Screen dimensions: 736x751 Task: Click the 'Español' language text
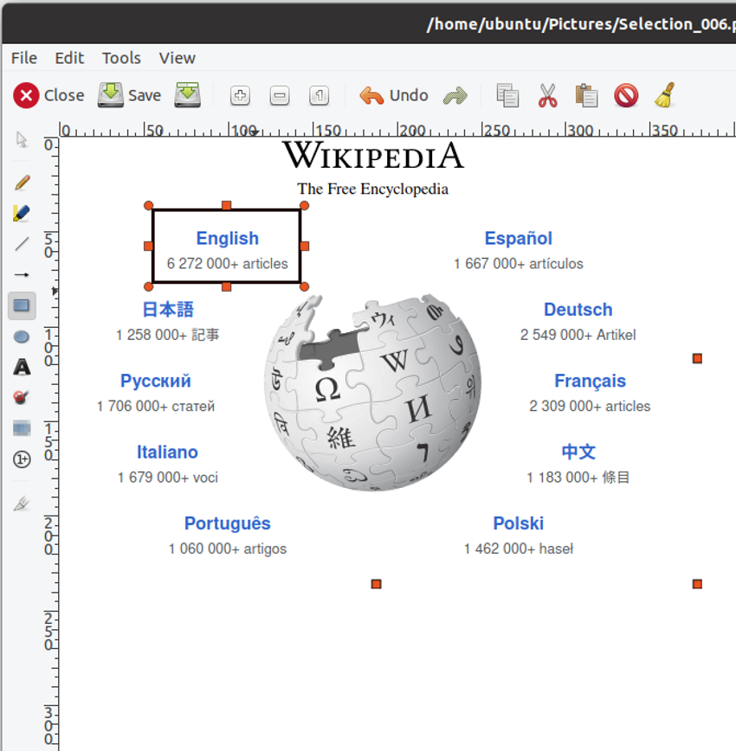519,238
